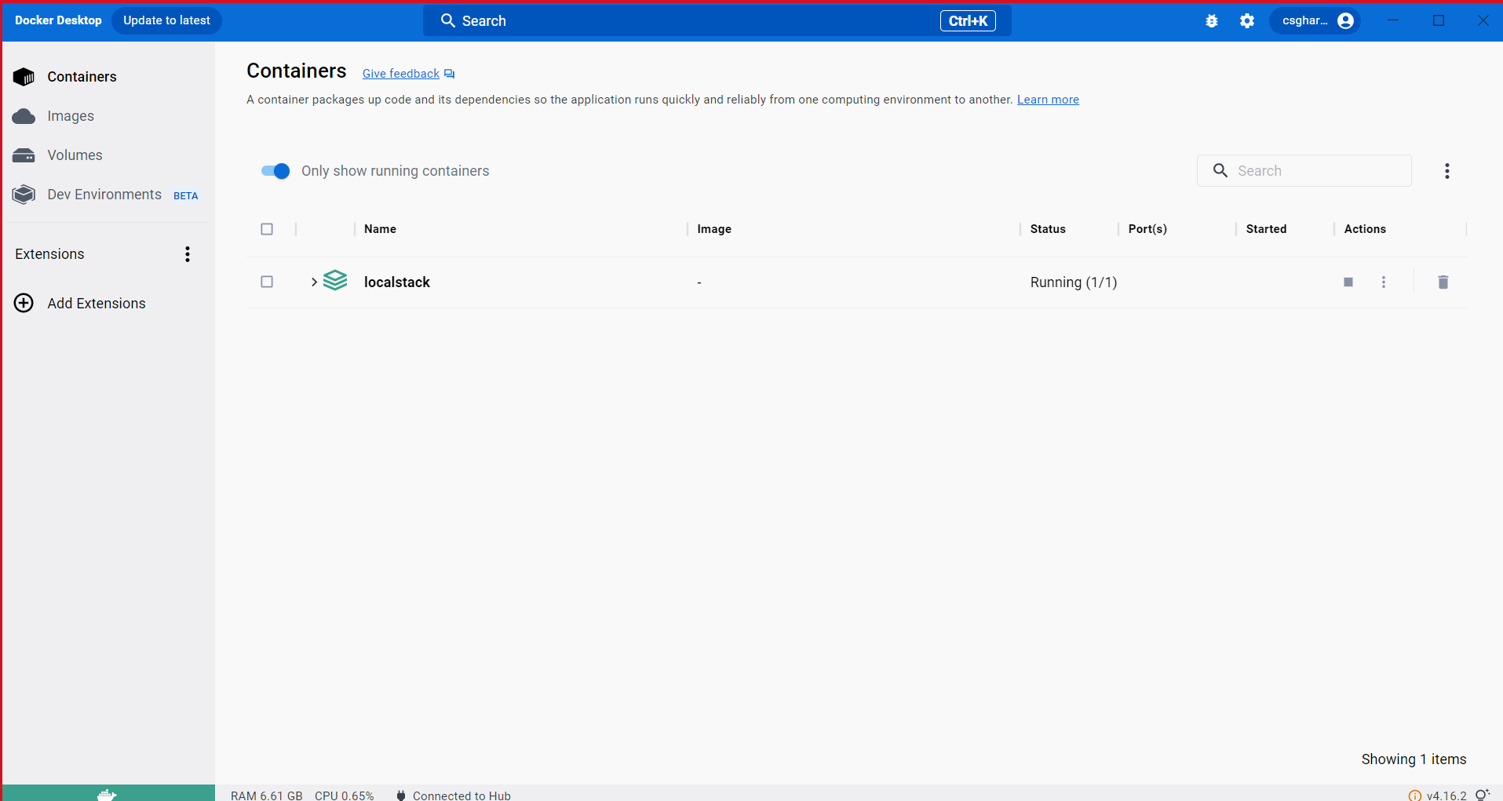The image size is (1503, 801).
Task: Stop the localstack container
Action: coord(1348,282)
